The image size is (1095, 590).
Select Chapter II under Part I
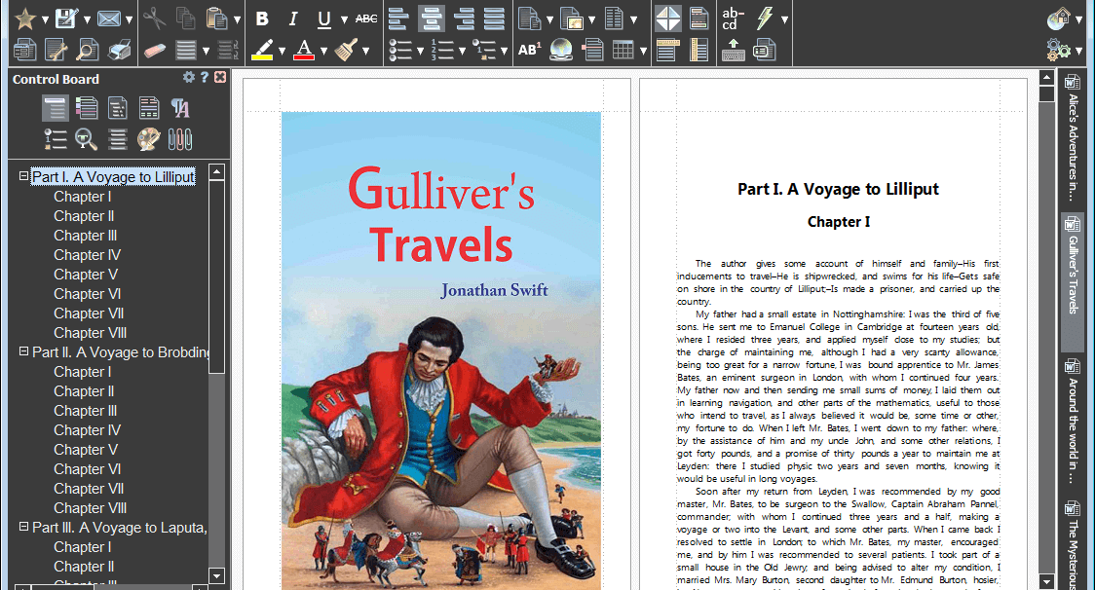(x=84, y=216)
